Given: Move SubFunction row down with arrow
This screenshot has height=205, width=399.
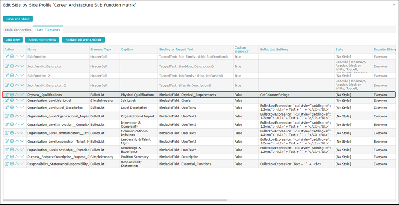Looking at the screenshot, I should [22, 57].
